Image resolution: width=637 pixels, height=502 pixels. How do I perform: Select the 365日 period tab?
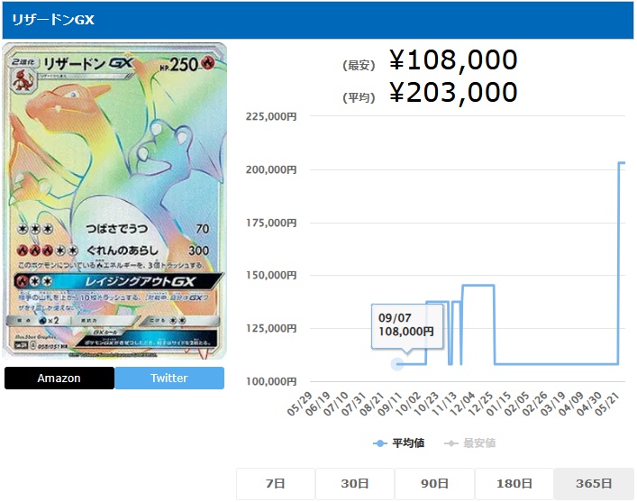pyautogui.click(x=594, y=483)
